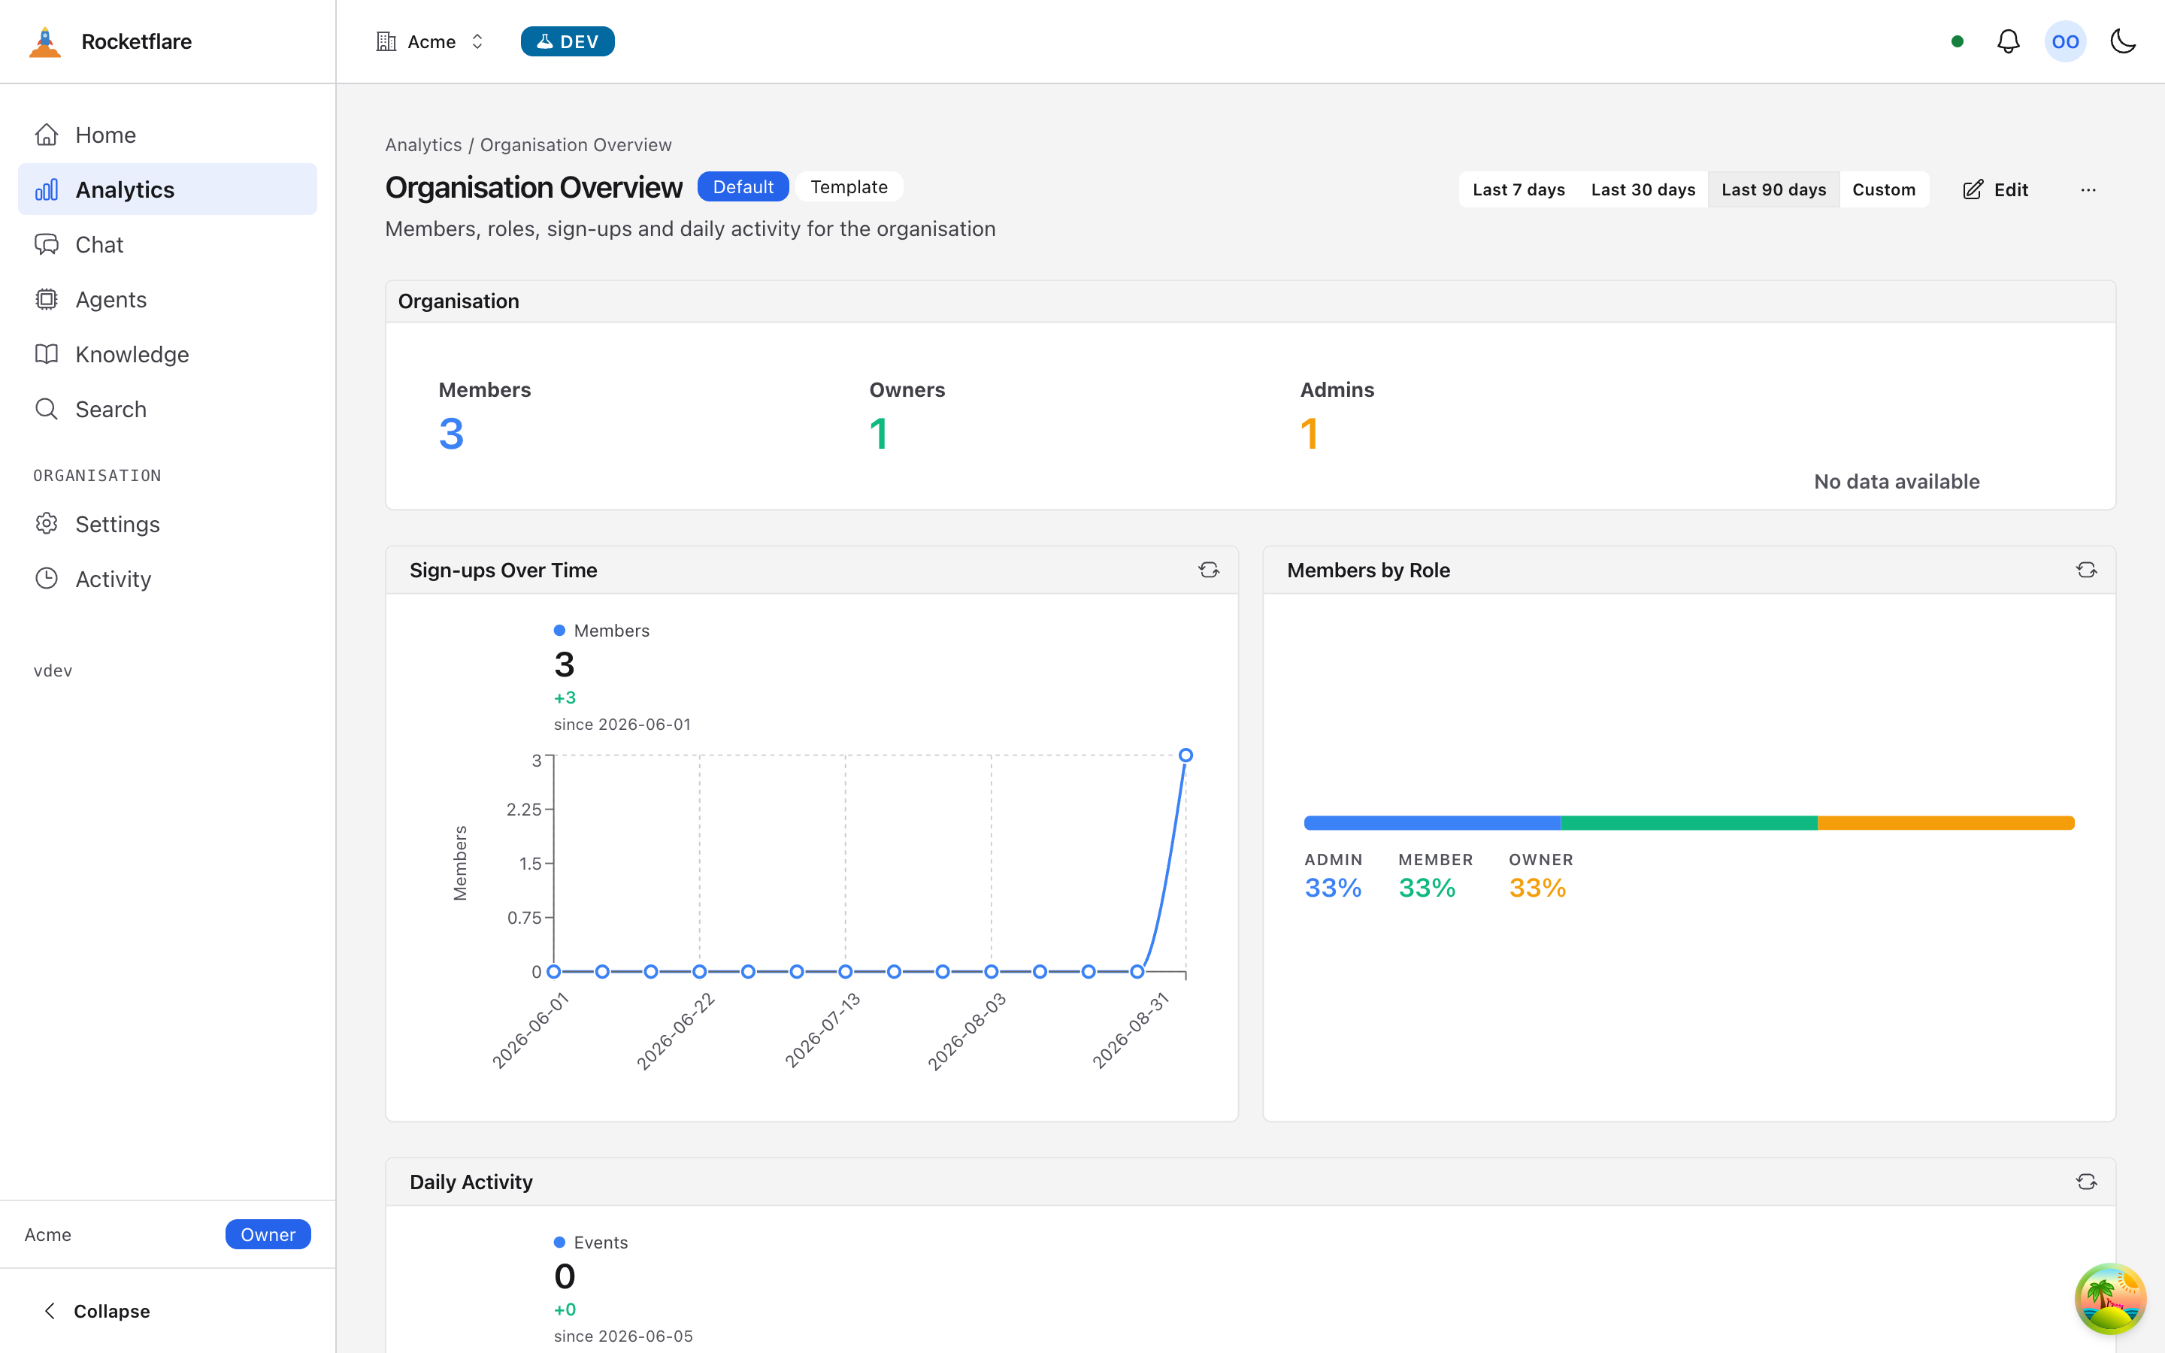This screenshot has width=2165, height=1353.
Task: Click the Acme organisation building icon
Action: coord(386,41)
